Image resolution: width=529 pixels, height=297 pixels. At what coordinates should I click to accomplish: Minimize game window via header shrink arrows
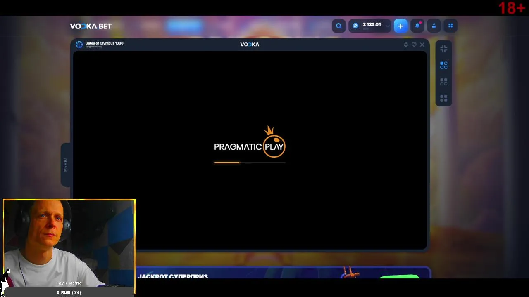click(406, 45)
